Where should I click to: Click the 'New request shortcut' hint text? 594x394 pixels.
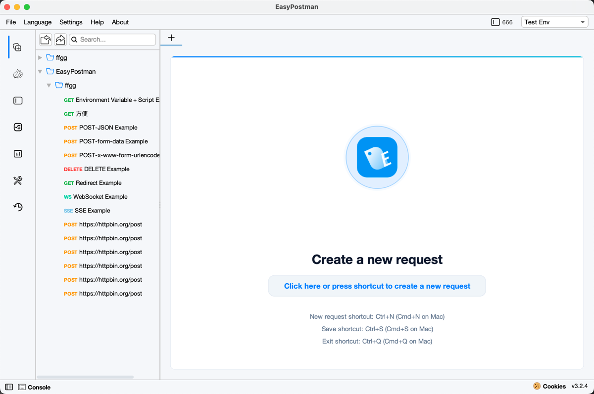[377, 316]
